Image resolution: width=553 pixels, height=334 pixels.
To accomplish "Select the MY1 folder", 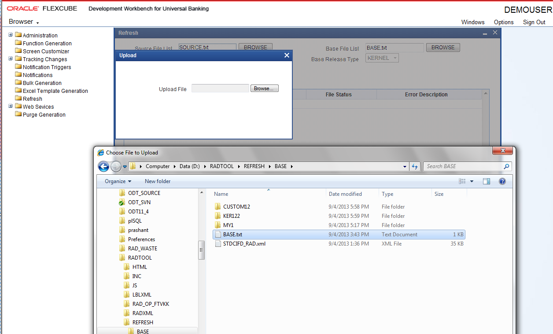I will (228, 225).
